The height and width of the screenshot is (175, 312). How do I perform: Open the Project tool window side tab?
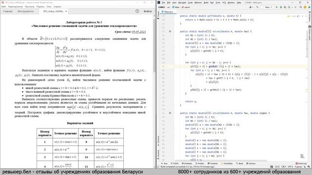[x=158, y=15]
